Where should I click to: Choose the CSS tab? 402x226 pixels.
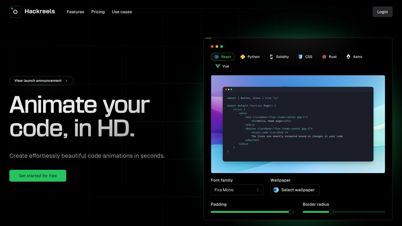click(x=305, y=57)
